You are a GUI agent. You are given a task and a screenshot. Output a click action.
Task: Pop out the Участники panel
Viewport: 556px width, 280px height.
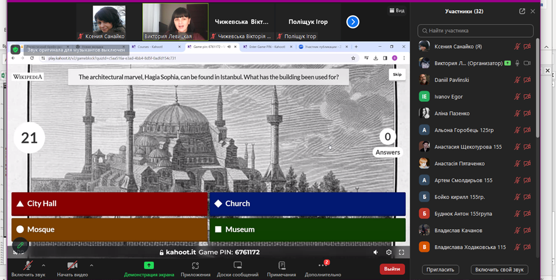pyautogui.click(x=522, y=11)
